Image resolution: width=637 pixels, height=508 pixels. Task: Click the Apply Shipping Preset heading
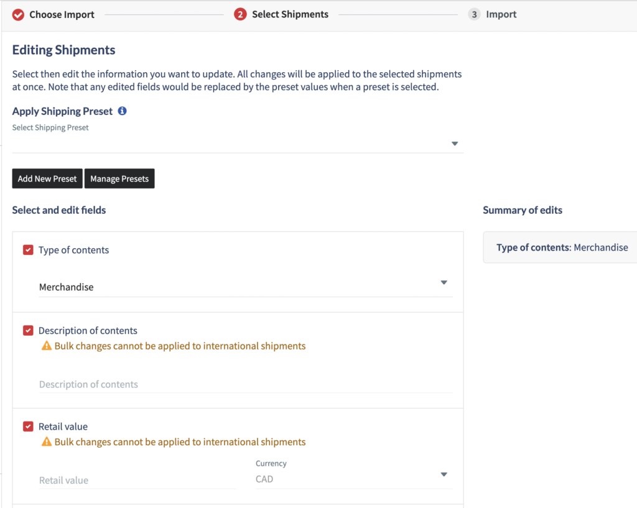62,111
